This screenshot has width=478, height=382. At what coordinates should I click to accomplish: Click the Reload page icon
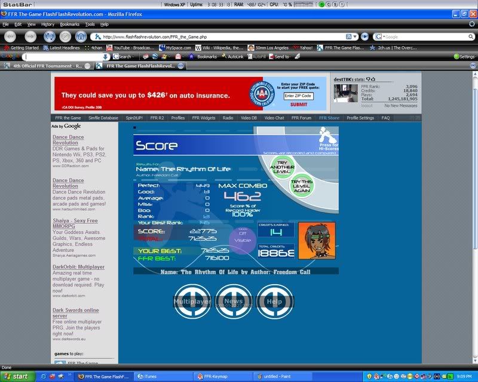tap(50, 36)
